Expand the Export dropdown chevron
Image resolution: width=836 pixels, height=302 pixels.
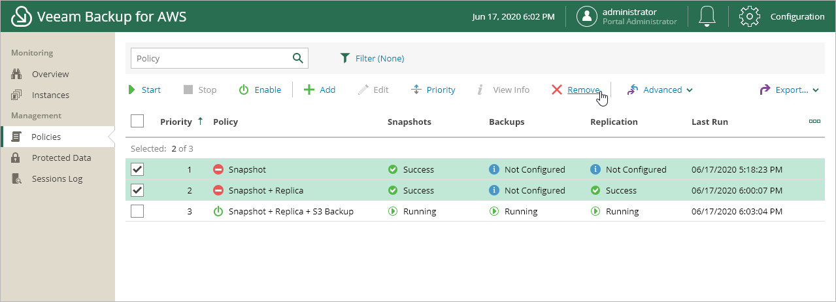(x=815, y=90)
